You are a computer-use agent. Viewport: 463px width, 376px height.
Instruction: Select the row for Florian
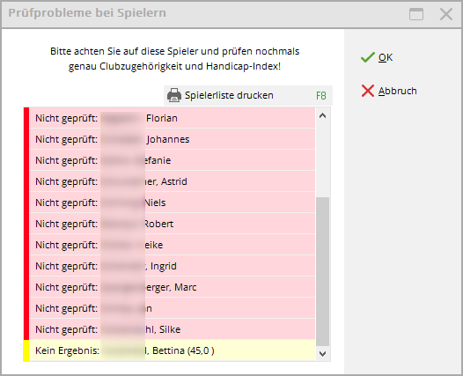[x=173, y=118]
